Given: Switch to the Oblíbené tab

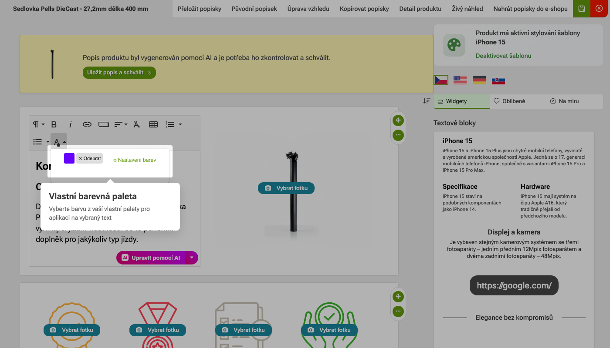Looking at the screenshot, I should (510, 101).
